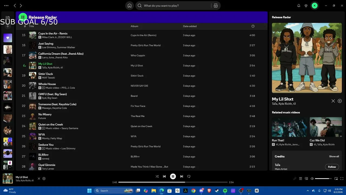346x195 pixels.
Task: Sort tracks by the Title column
Action: [31, 26]
